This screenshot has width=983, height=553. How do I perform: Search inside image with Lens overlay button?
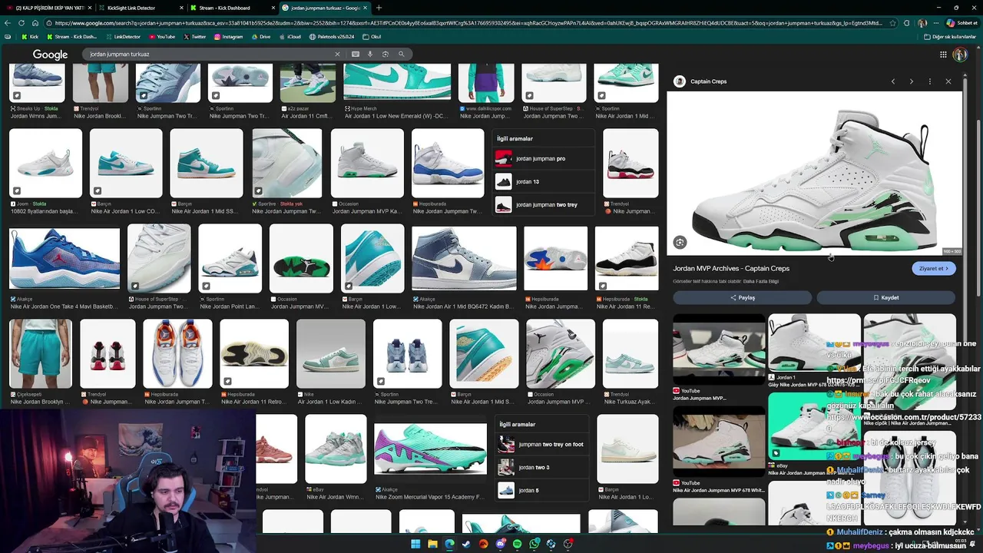click(680, 243)
